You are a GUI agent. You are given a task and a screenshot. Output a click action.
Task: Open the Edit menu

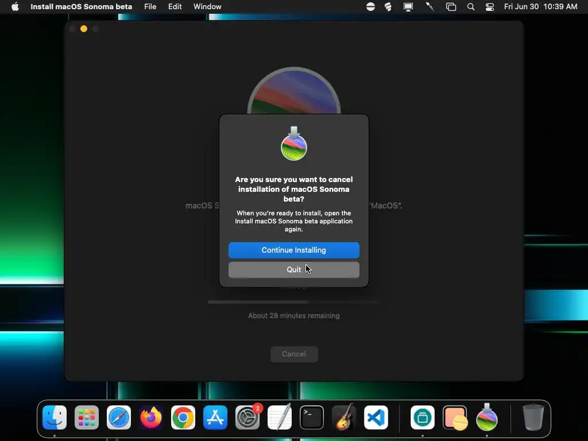coord(175,7)
